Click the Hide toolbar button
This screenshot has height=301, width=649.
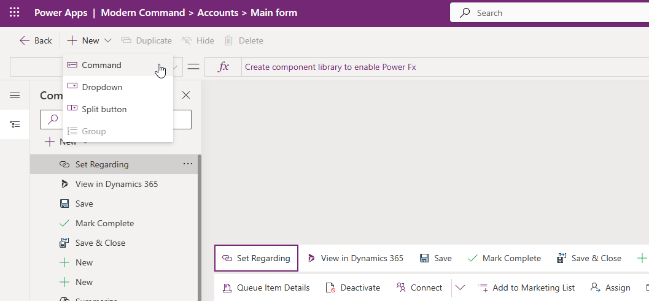tap(198, 40)
